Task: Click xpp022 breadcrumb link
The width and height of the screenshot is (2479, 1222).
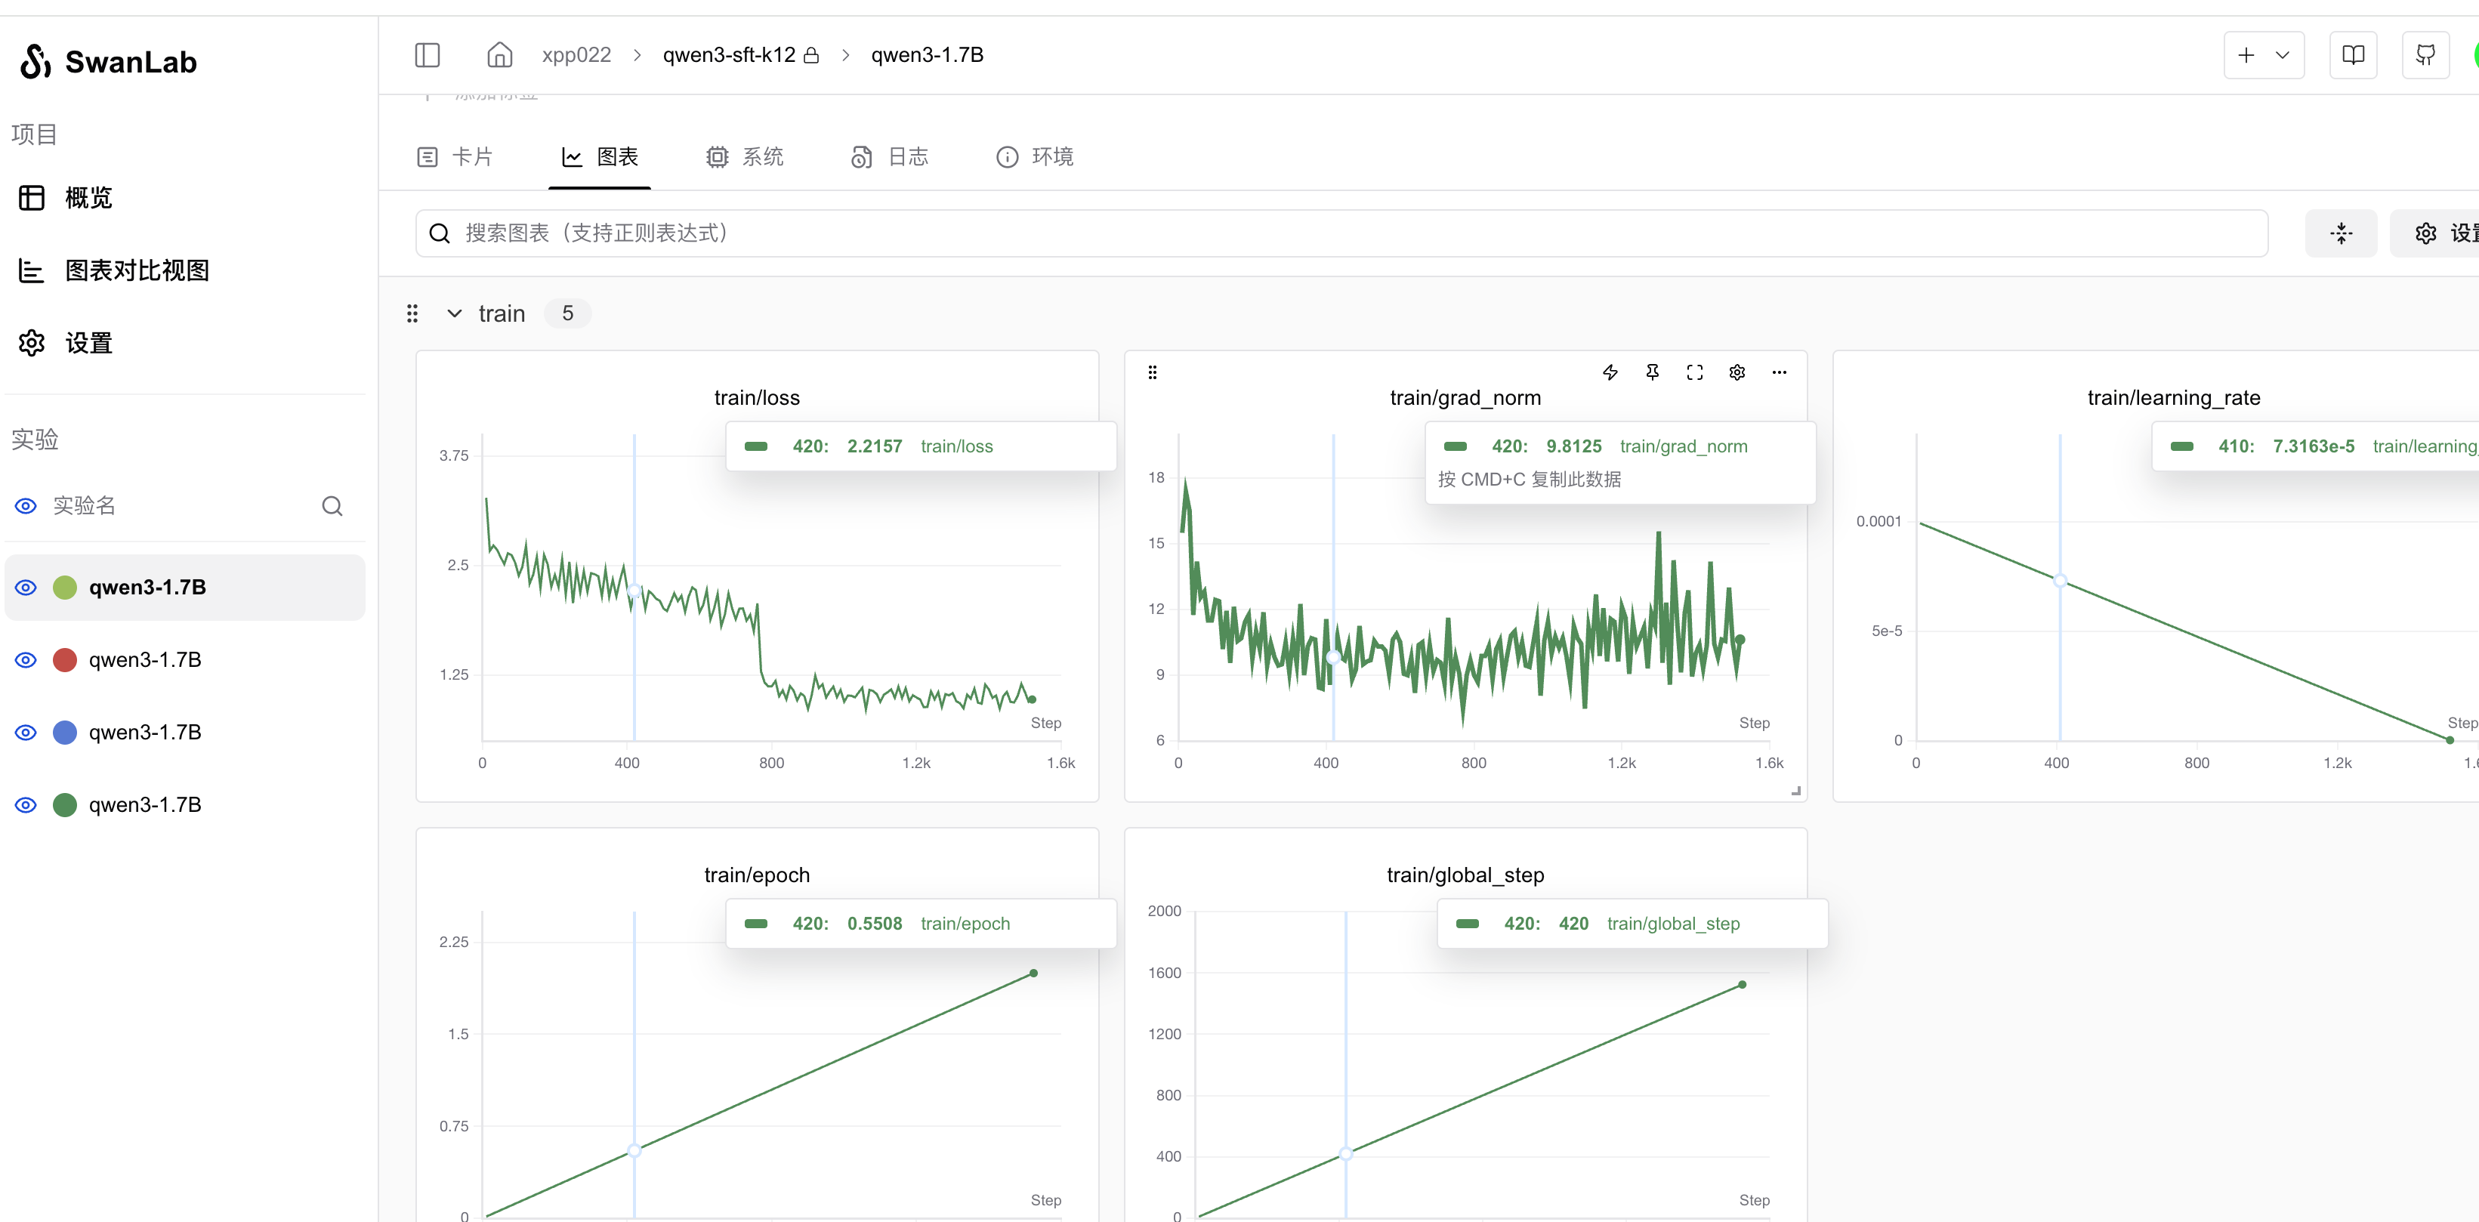Action: coord(576,55)
